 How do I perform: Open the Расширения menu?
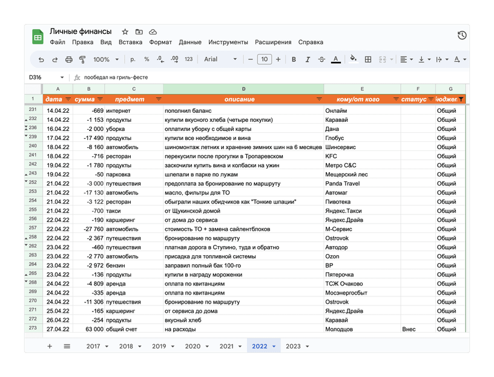tap(273, 42)
